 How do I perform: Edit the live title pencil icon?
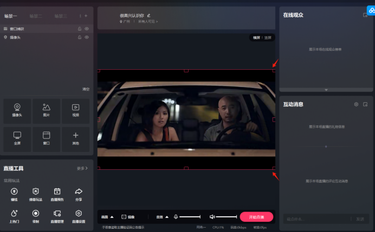tap(149, 16)
